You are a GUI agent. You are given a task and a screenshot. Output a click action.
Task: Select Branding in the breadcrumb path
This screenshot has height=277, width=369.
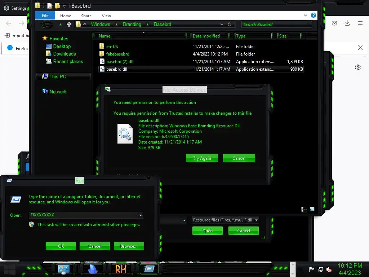[x=132, y=24]
